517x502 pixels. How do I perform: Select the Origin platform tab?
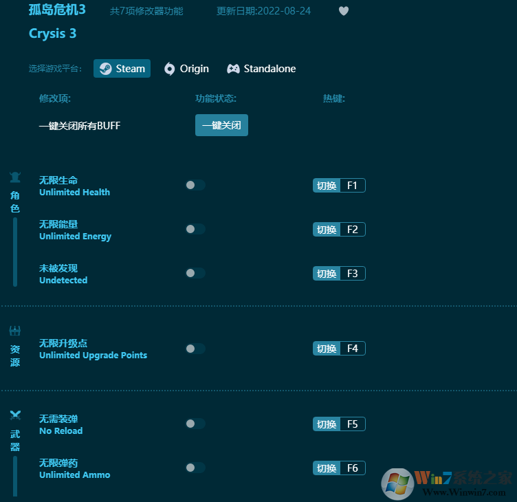pos(186,69)
